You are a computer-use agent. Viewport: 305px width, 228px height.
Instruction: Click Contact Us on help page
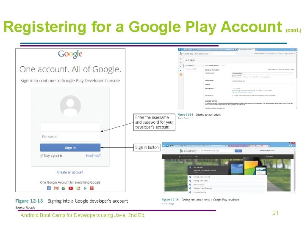269,157
